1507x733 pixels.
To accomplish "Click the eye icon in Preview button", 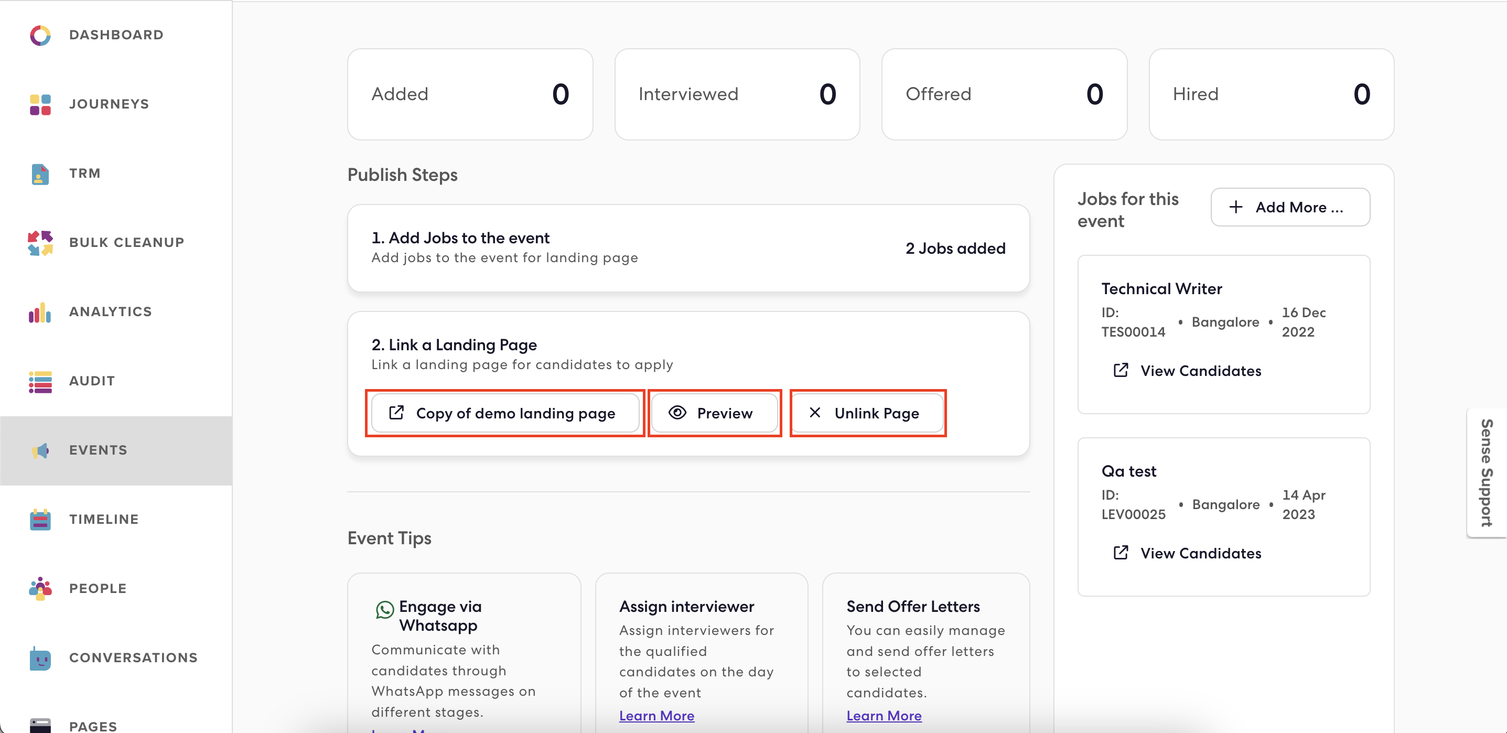I will click(x=677, y=413).
